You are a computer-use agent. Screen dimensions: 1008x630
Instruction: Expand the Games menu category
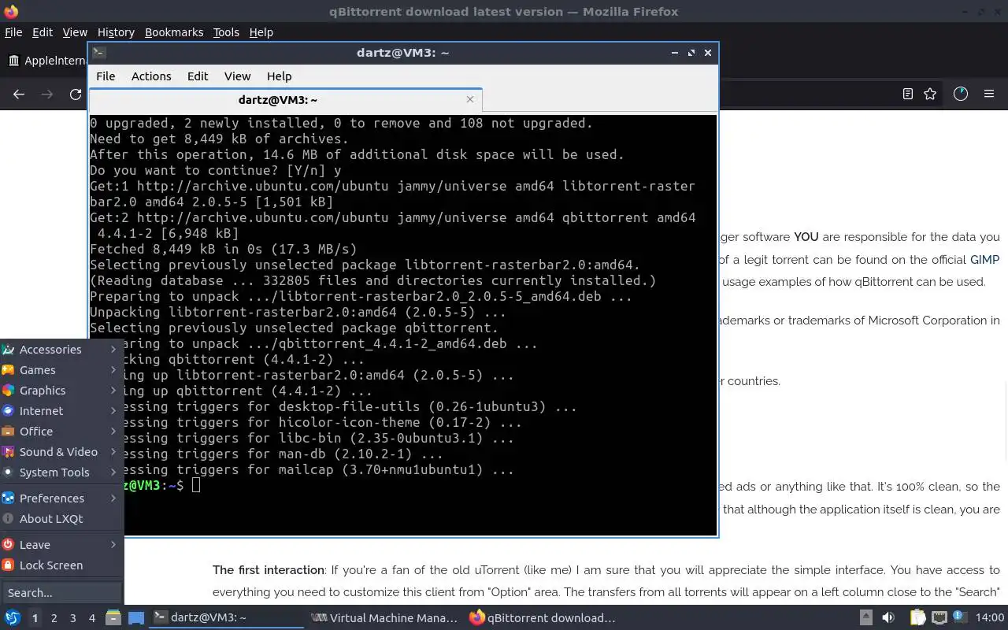[61, 369]
